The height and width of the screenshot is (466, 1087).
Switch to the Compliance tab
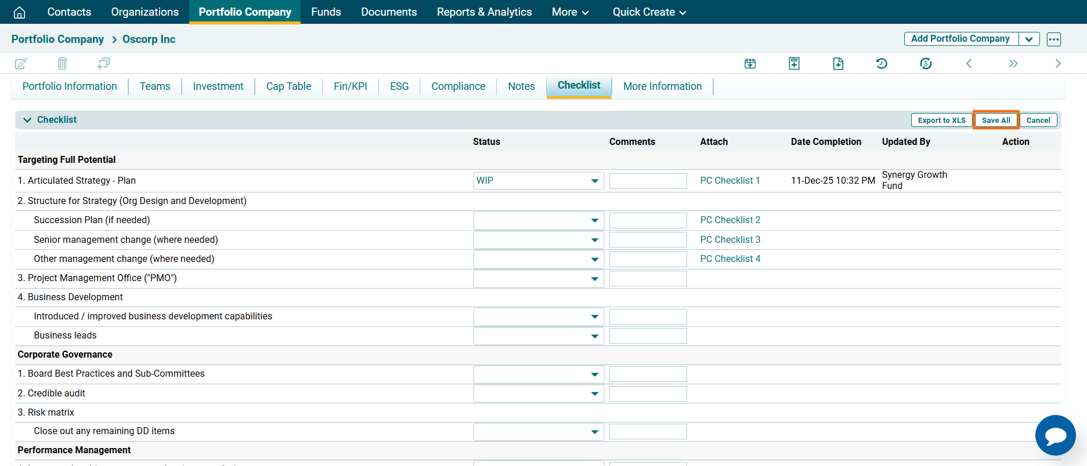458,86
